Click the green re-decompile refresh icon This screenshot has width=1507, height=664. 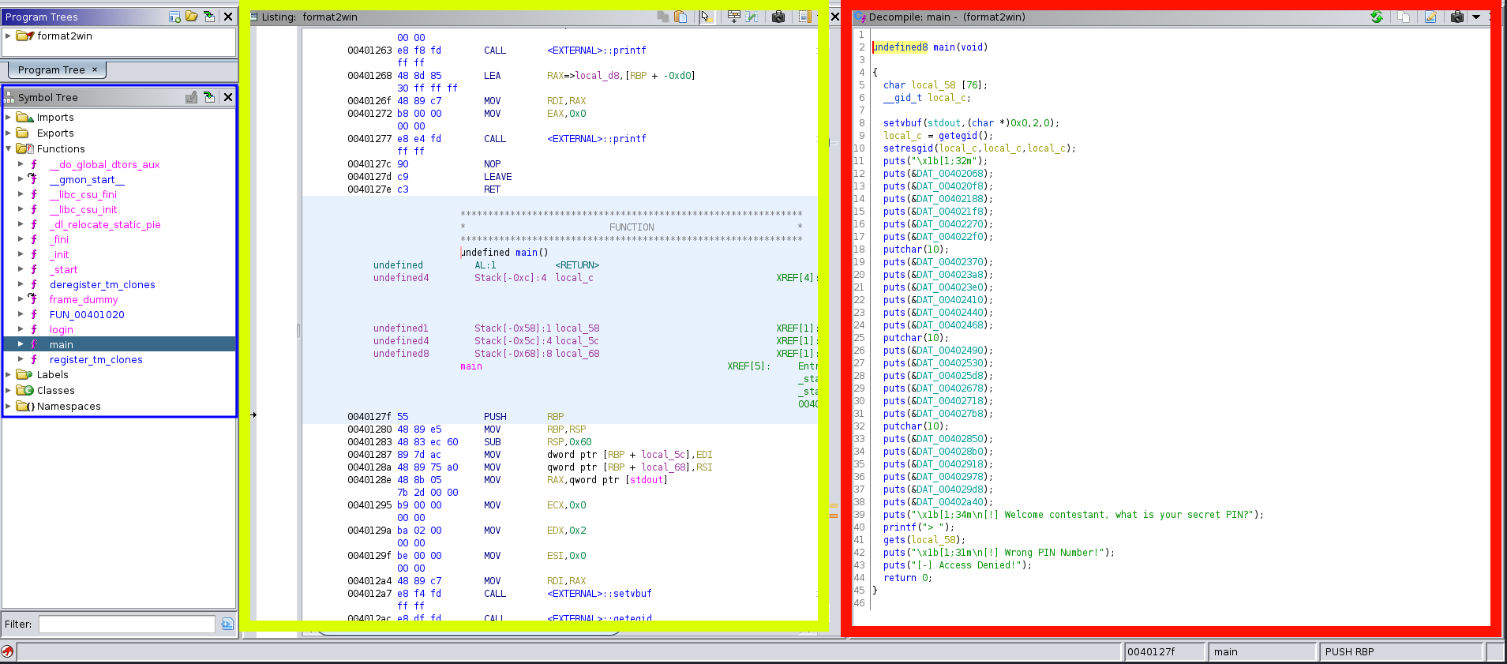point(1377,17)
